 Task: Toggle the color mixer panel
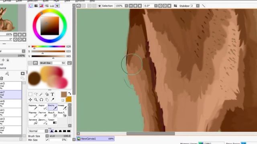click(x=47, y=6)
